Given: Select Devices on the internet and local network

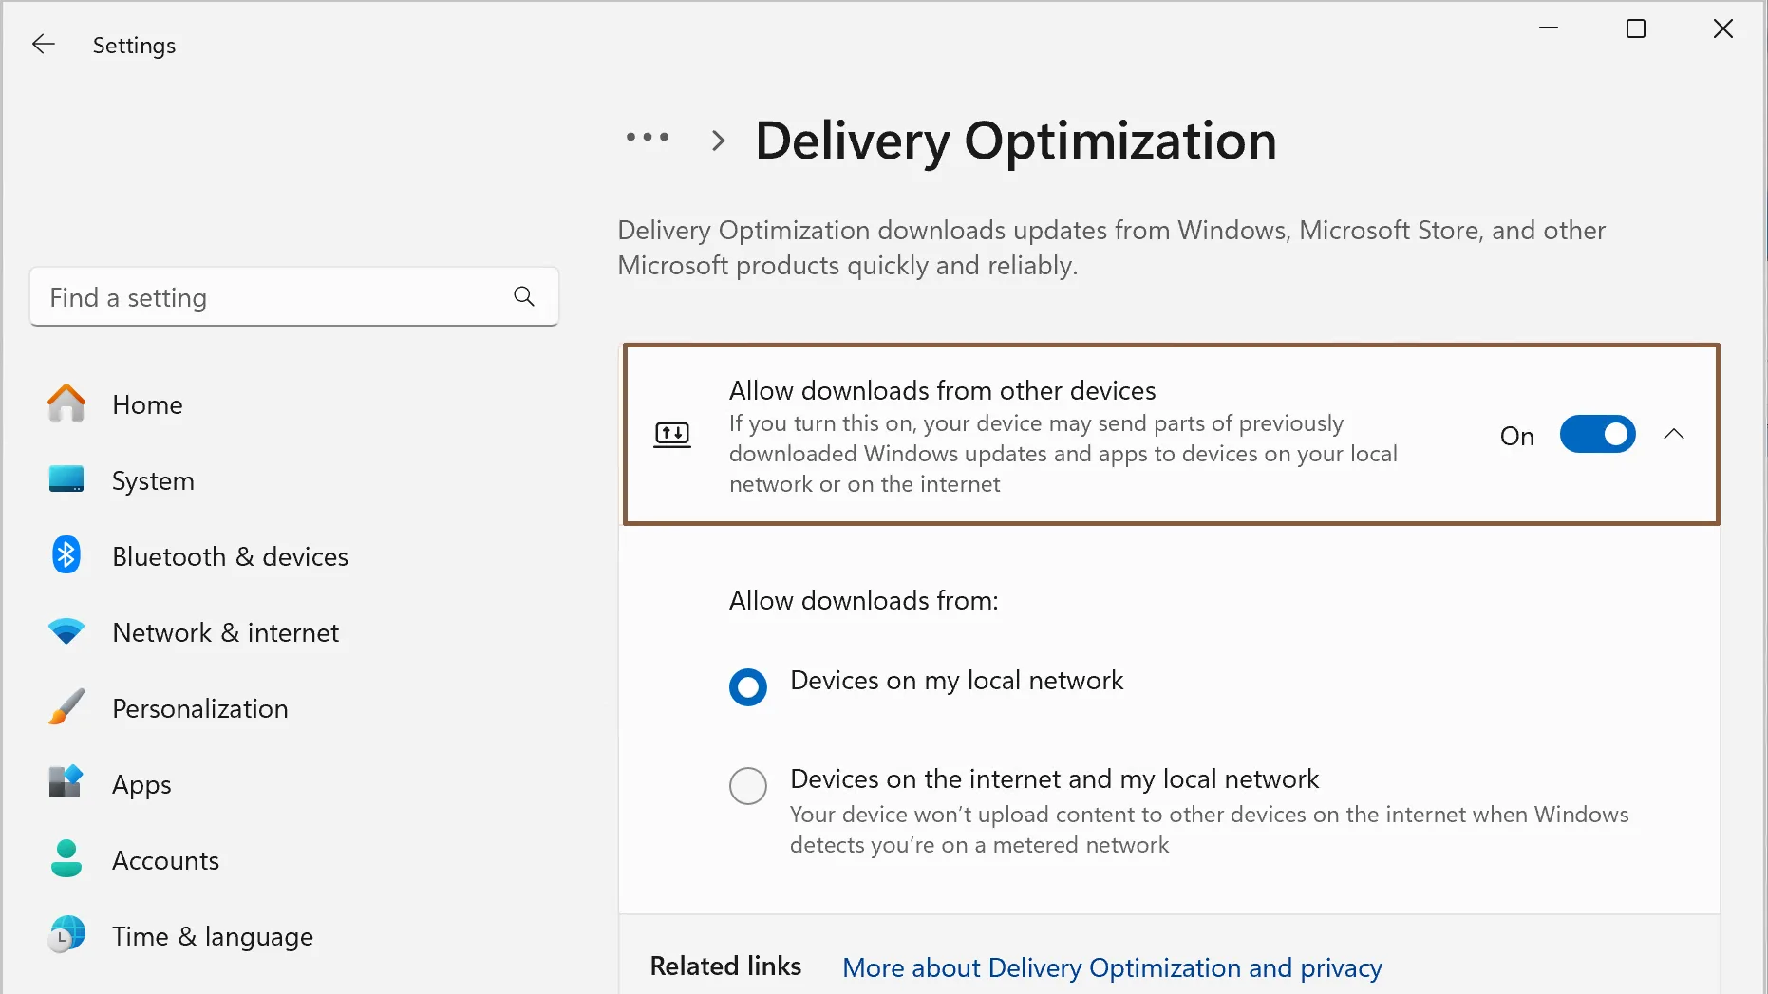Looking at the screenshot, I should (748, 786).
